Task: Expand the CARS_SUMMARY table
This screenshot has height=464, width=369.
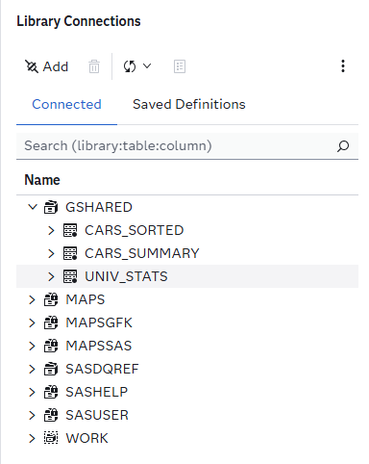Action: tap(51, 253)
